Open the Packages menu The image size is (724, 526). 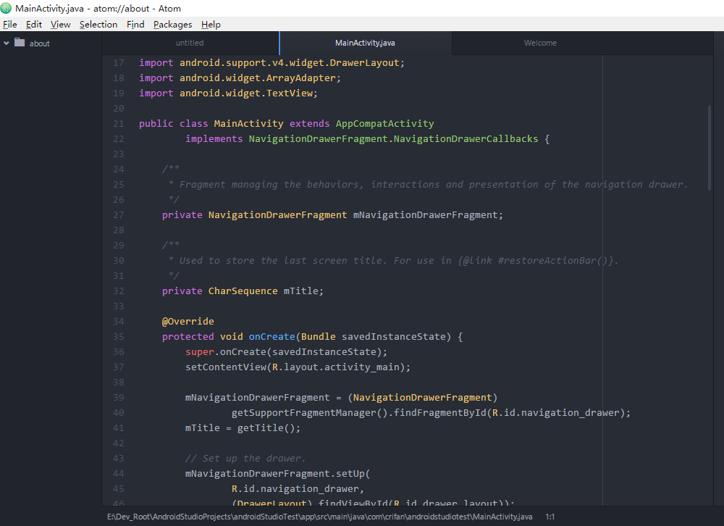[x=173, y=25]
